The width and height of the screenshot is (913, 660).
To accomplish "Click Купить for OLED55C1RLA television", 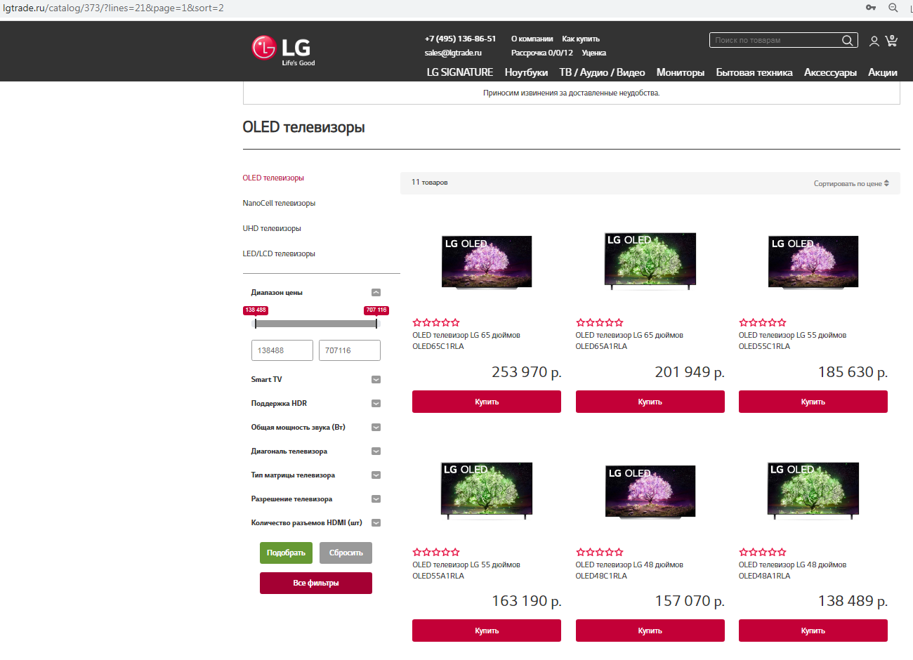I will coord(813,402).
